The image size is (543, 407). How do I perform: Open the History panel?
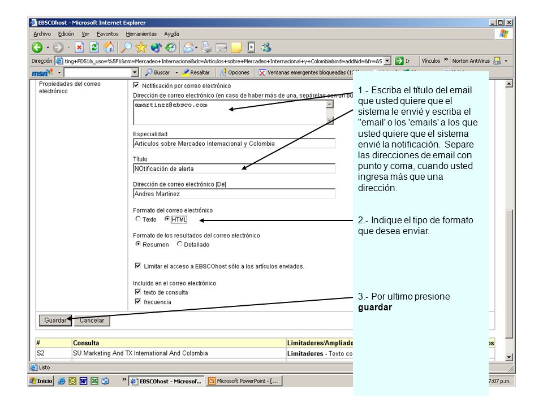tap(171, 47)
